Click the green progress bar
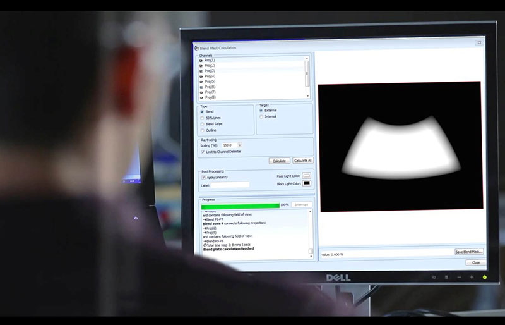This screenshot has height=325, width=505. [x=241, y=206]
